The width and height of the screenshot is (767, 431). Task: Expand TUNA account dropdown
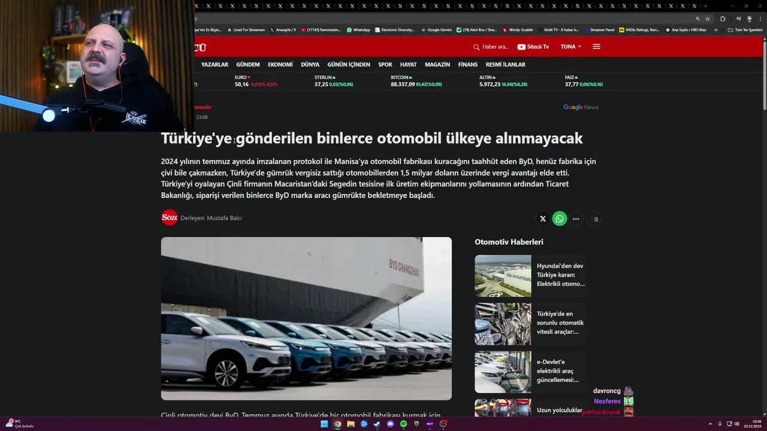571,47
